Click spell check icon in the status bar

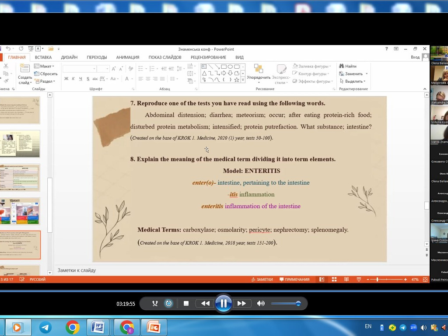click(22, 279)
